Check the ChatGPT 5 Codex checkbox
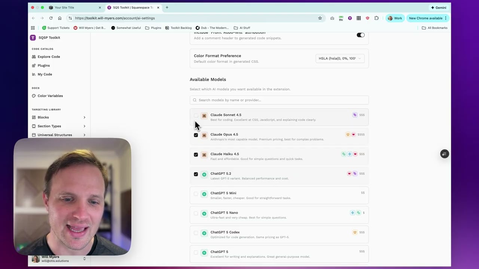479x269 pixels. coord(196,233)
